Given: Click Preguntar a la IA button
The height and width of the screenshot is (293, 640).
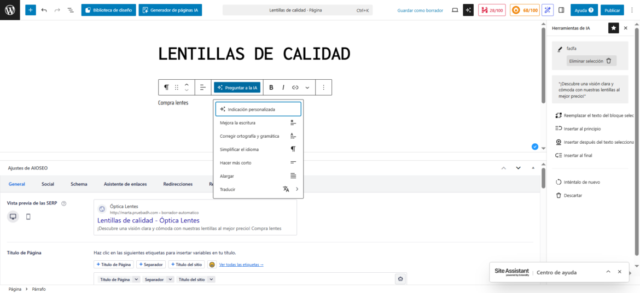Looking at the screenshot, I should coord(237,87).
